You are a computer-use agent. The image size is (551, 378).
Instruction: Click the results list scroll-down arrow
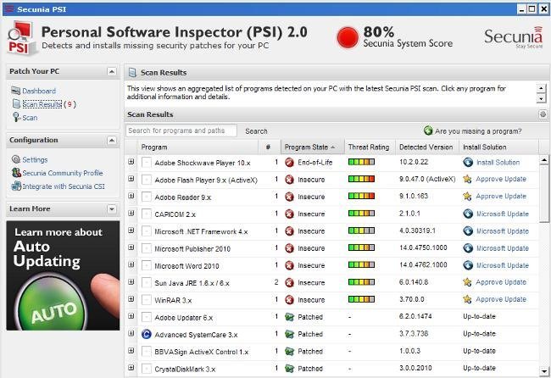pos(544,371)
